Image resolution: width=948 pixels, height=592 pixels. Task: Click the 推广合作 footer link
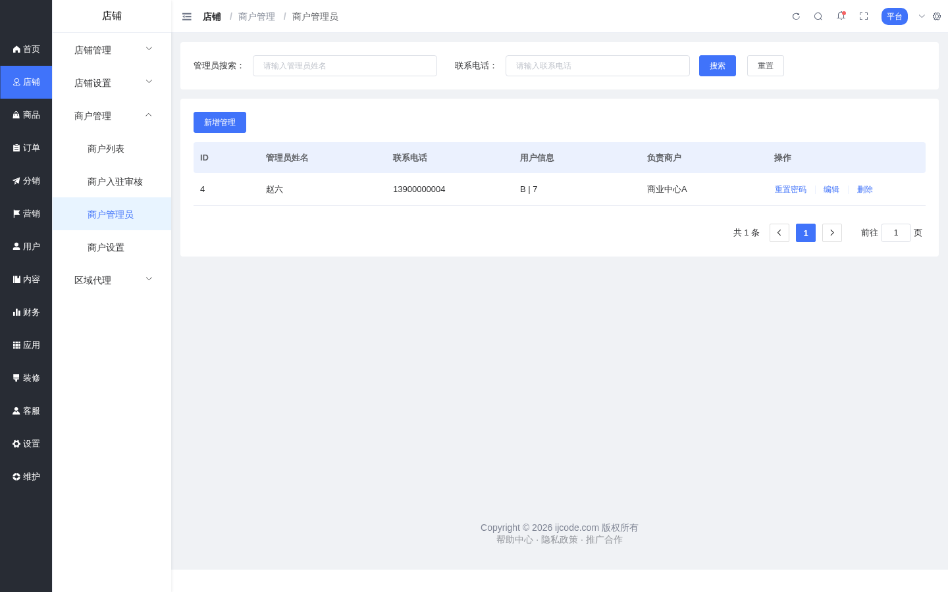coord(604,539)
